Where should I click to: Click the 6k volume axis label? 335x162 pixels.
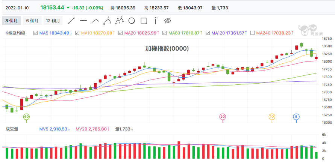[324, 135]
